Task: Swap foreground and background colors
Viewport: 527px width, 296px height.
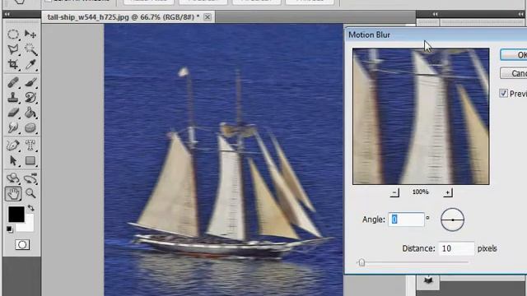Action: click(30, 208)
